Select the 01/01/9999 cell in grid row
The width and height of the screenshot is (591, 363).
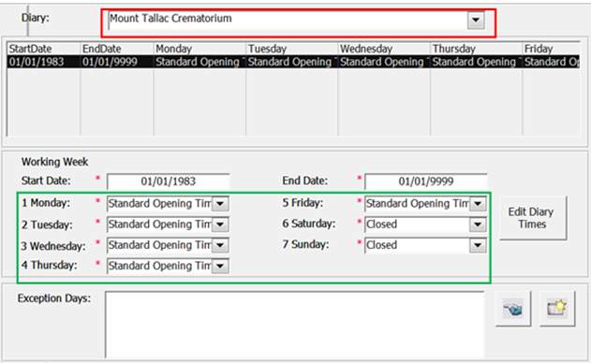pyautogui.click(x=117, y=62)
